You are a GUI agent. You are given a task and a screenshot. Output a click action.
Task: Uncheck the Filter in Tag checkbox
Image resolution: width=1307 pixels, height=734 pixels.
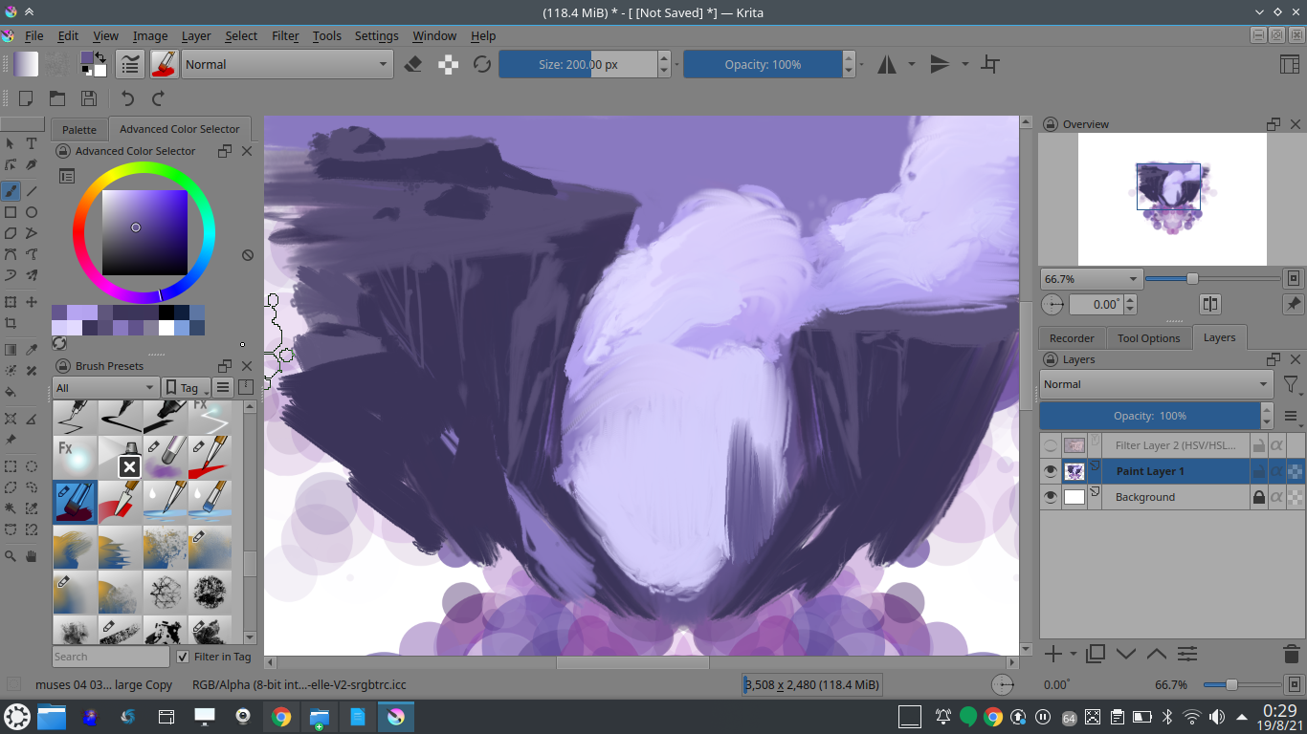click(182, 657)
